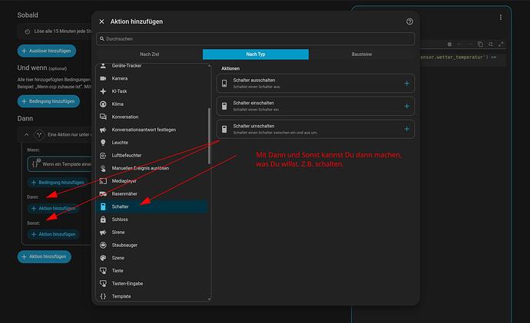Close the Aktion hinzufügen dialog
The image size is (530, 323).
[x=101, y=21]
